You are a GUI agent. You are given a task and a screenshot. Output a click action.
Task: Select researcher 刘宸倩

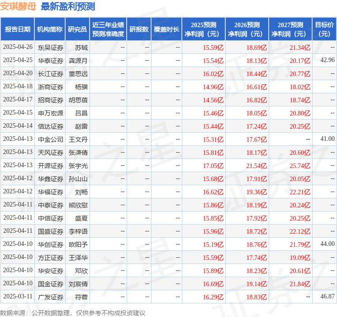(x=78, y=284)
